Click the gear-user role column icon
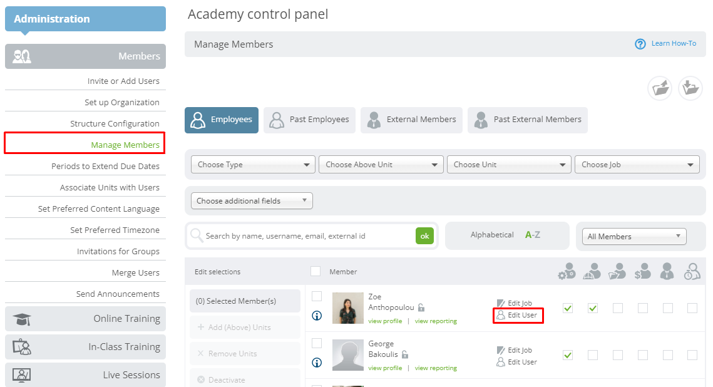Screen dimensions: 713x387 [x=567, y=272]
